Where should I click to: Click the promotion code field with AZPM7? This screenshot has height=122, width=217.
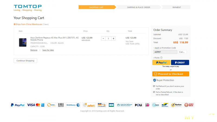[x=165, y=52]
